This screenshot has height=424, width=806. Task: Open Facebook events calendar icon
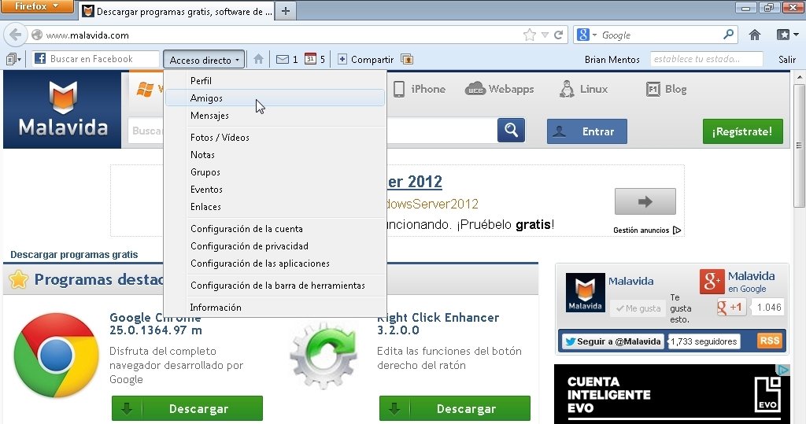point(310,59)
